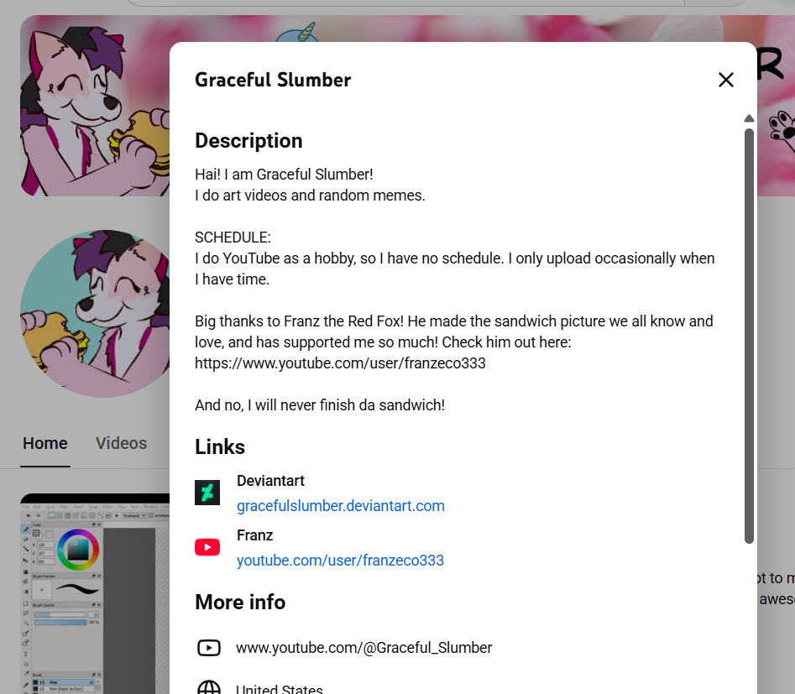The width and height of the screenshot is (795, 694).
Task: Click the Deviantart logo icon
Action: (207, 493)
